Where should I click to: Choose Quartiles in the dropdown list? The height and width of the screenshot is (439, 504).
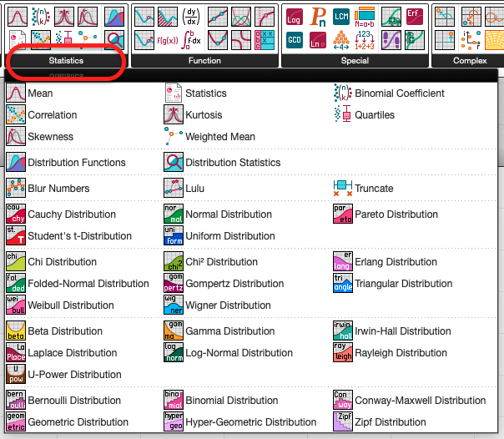tap(364, 114)
